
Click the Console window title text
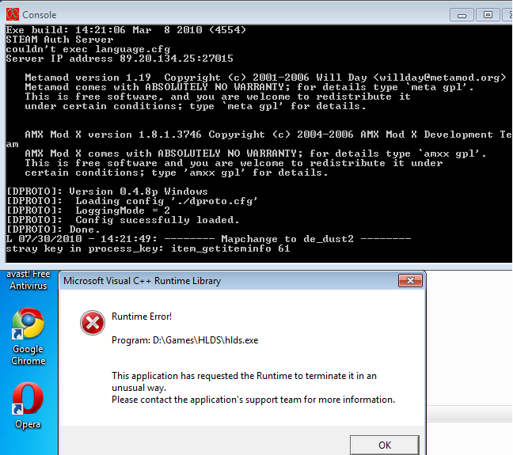tap(40, 15)
